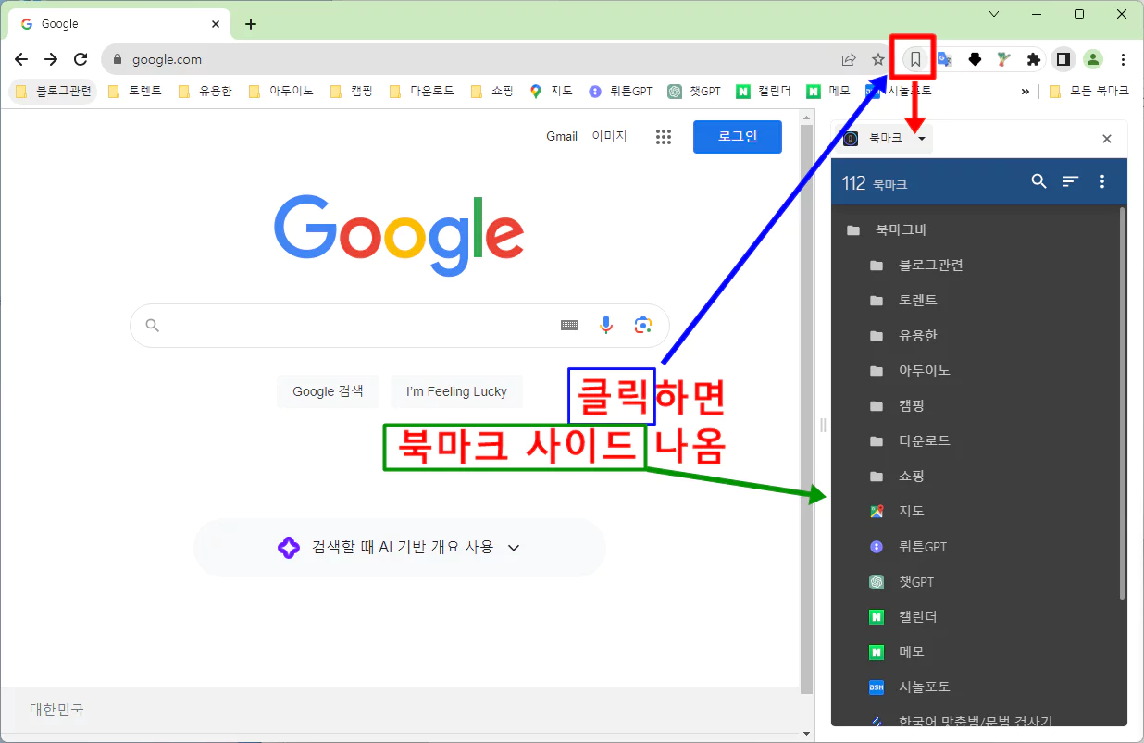Open the leek-shaped extension icon

[x=1003, y=59]
